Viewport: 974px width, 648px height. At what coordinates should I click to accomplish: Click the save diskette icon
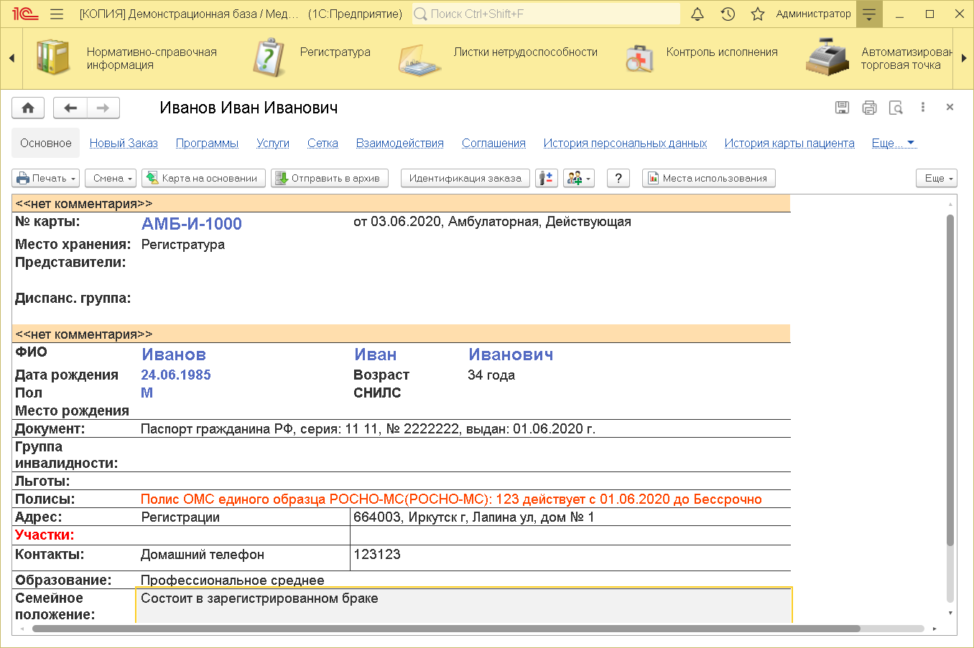click(842, 108)
